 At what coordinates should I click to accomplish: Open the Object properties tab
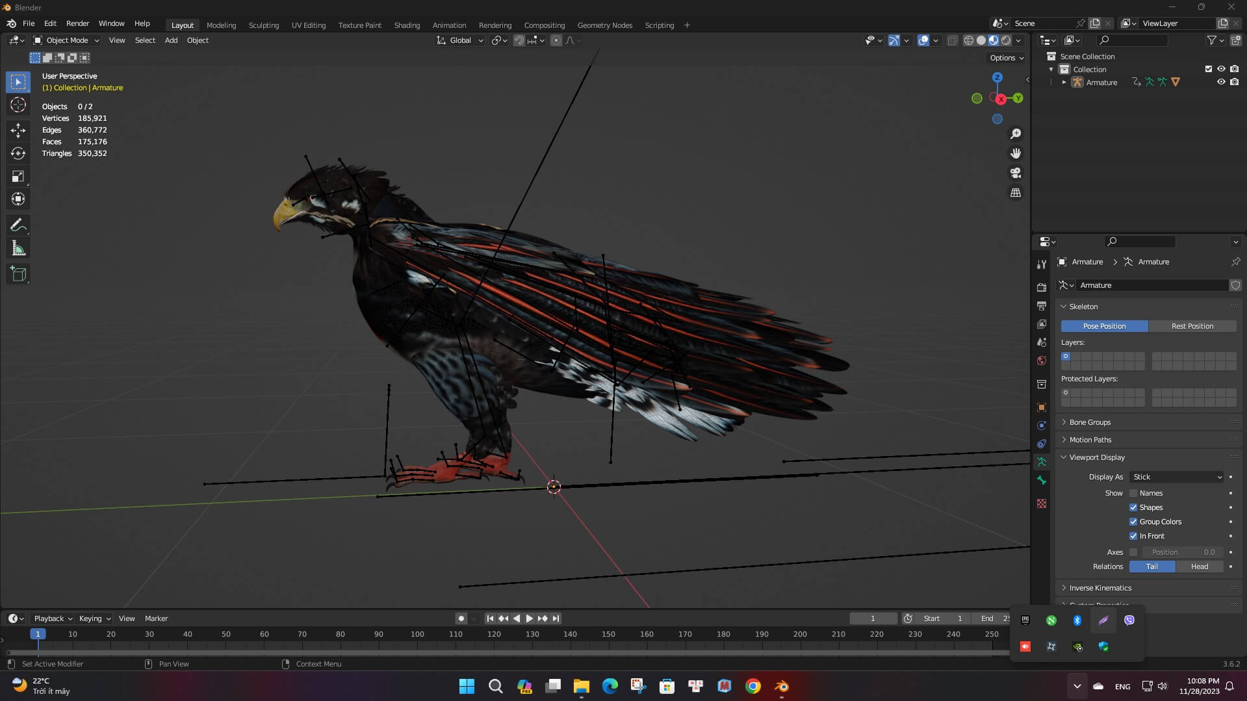[1042, 407]
